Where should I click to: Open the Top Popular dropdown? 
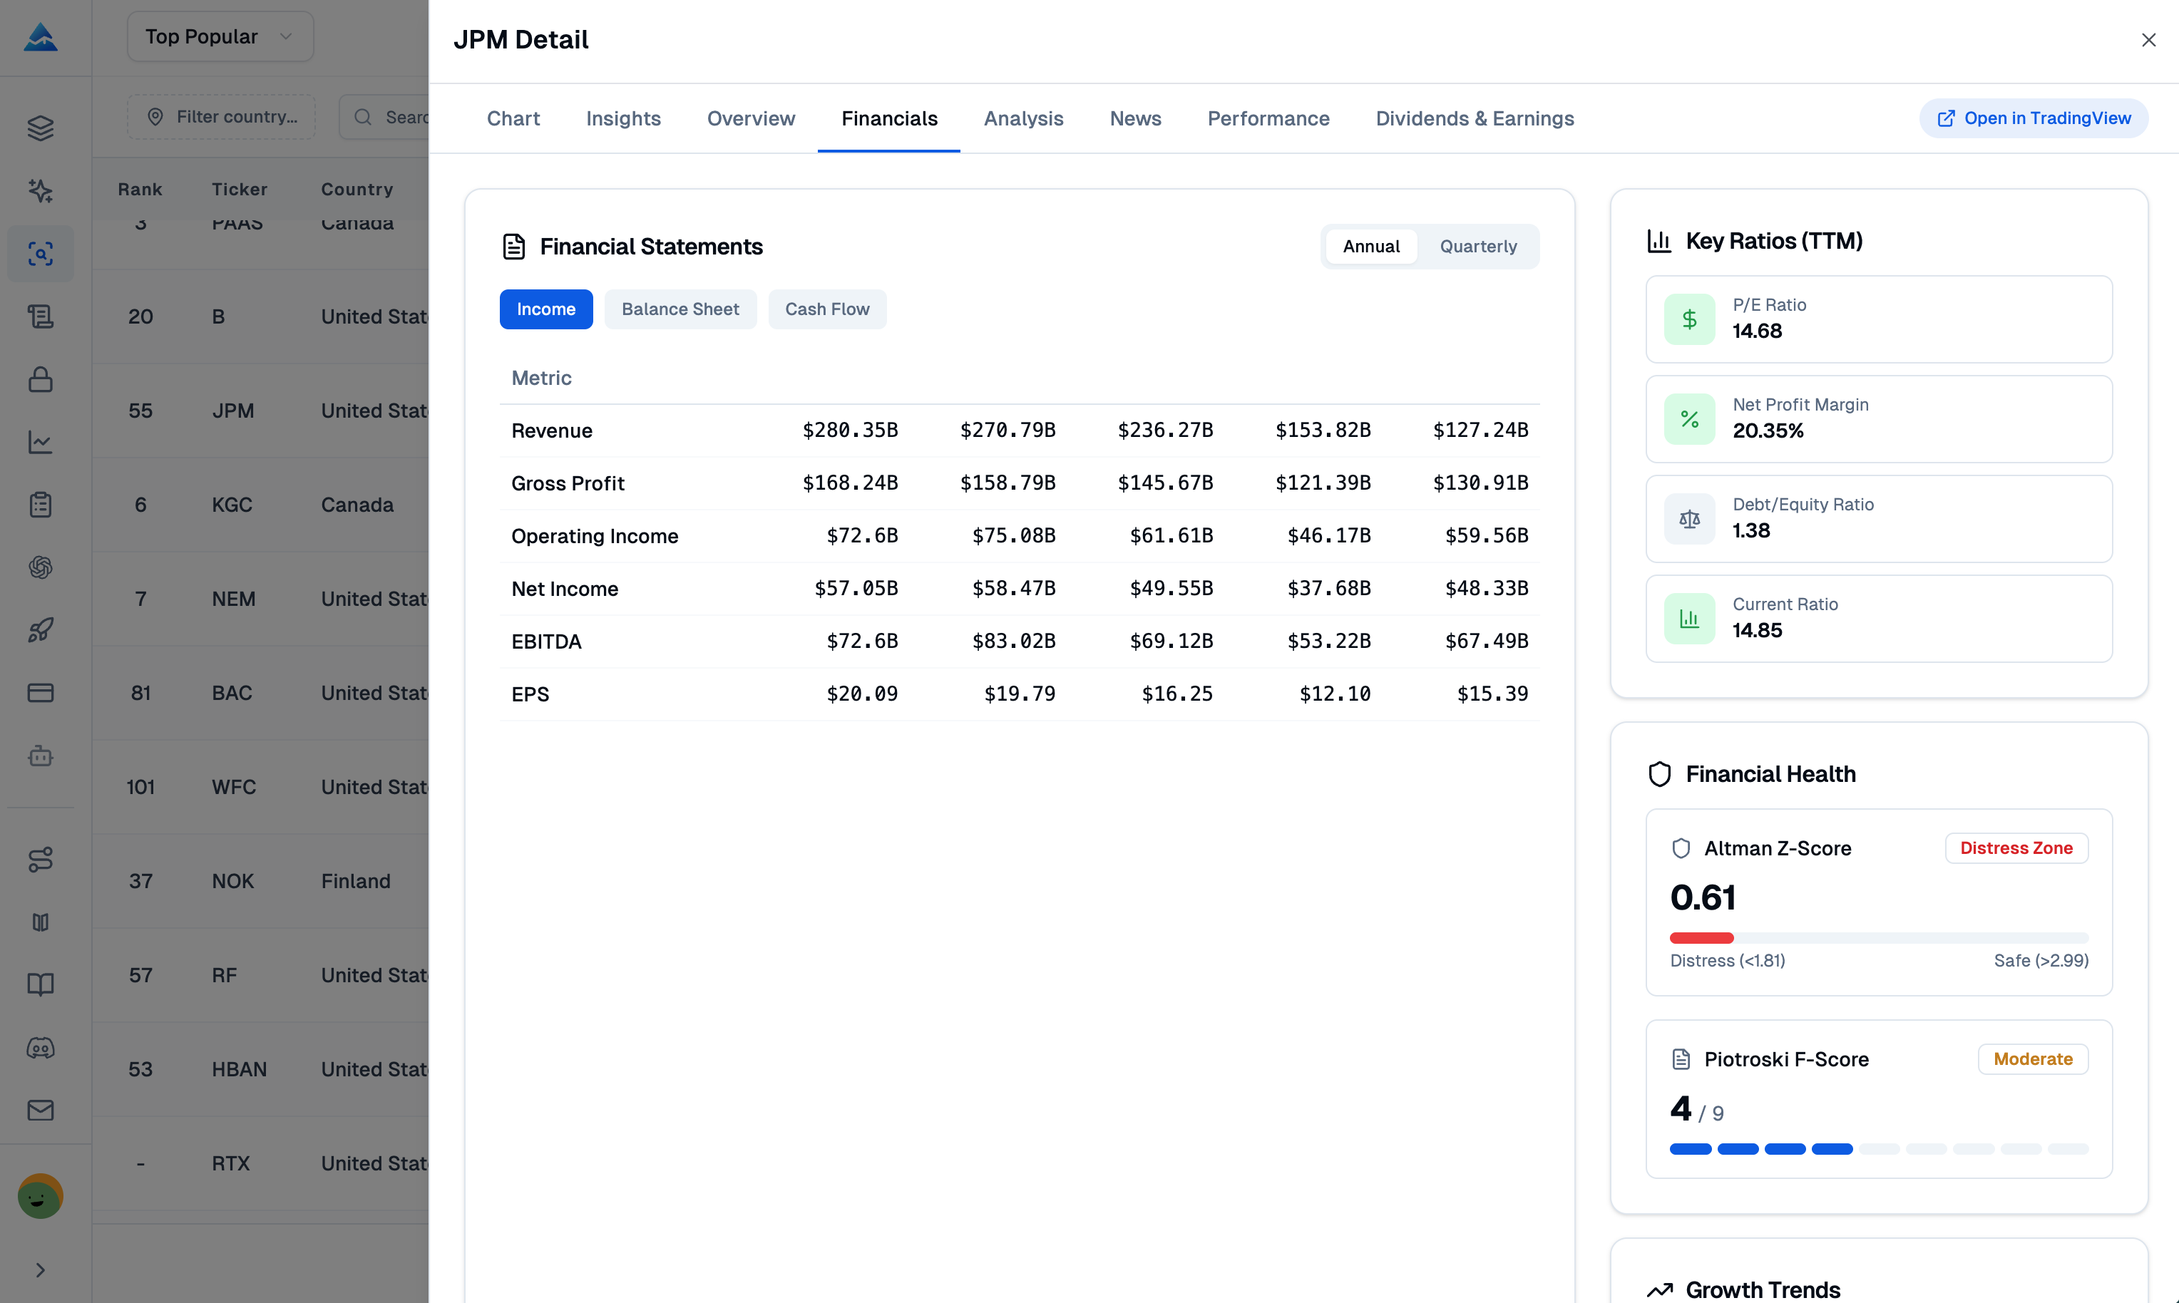pos(220,36)
